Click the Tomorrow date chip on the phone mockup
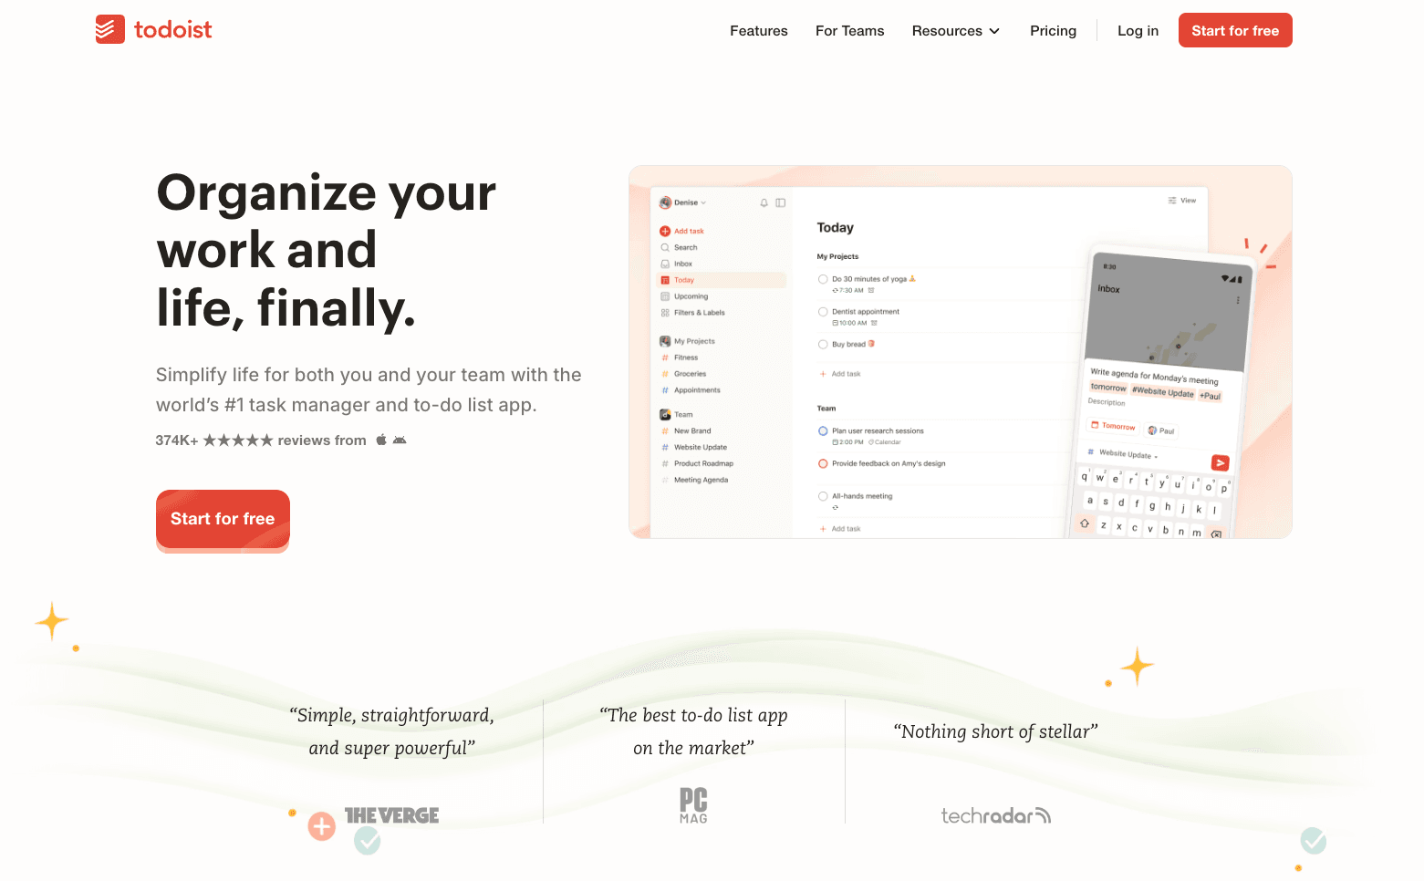Screen dimensions: 1424x881 coord(1114,426)
